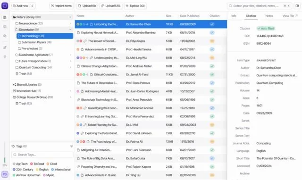Switch to the Info tab
The width and height of the screenshot is (302, 180).
(234, 16)
